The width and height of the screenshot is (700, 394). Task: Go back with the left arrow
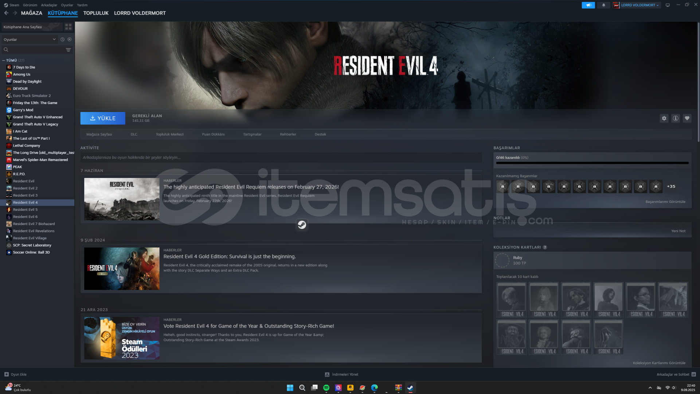(6, 13)
